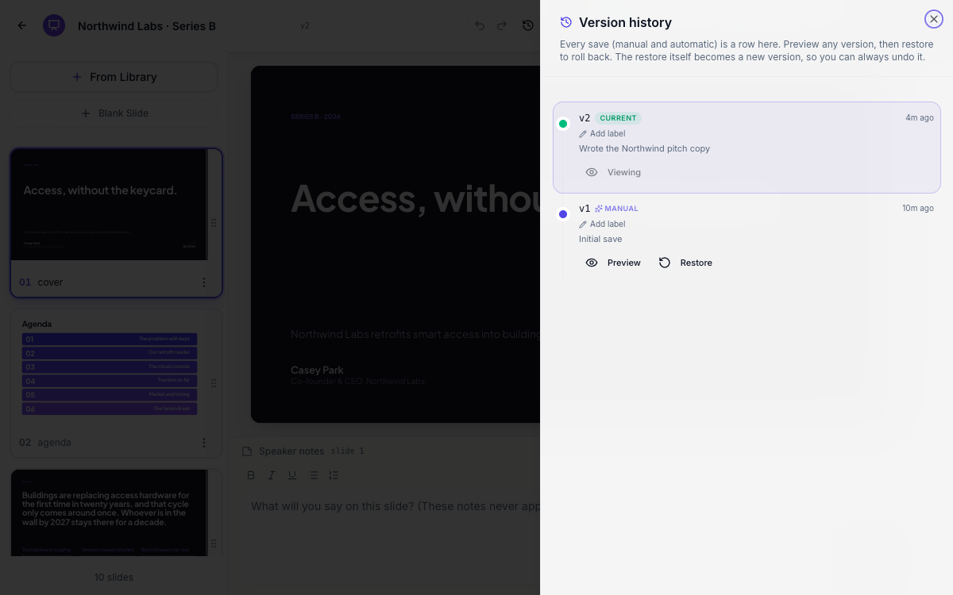The width and height of the screenshot is (953, 595).
Task: Select the third slide thumbnail
Action: 109,513
